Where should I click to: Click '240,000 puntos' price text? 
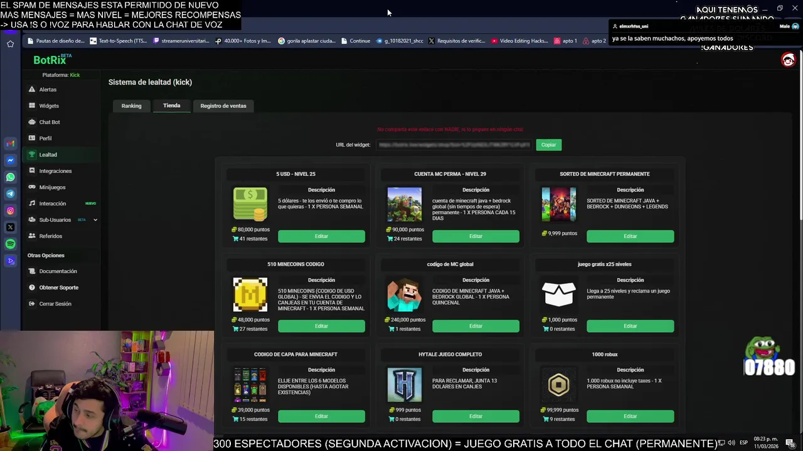408,320
